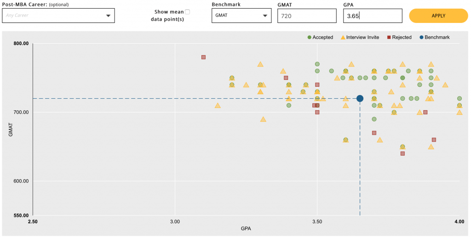Toggle the Accepted green circle legend marker

tap(310, 37)
